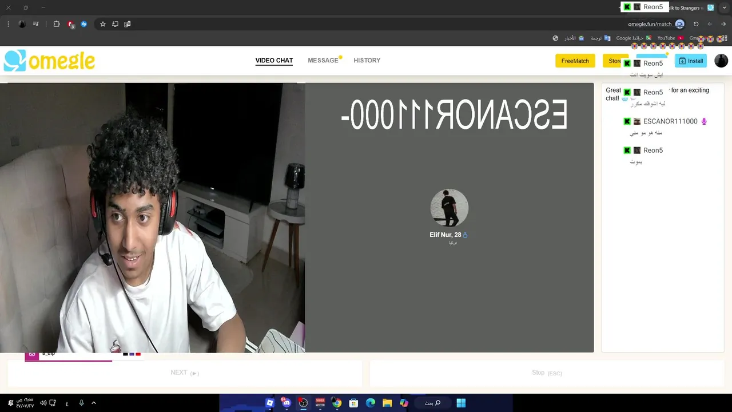Click the local webcam video feed

point(152,217)
